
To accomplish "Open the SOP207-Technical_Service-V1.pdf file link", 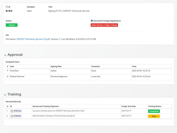I will [x=33, y=39].
